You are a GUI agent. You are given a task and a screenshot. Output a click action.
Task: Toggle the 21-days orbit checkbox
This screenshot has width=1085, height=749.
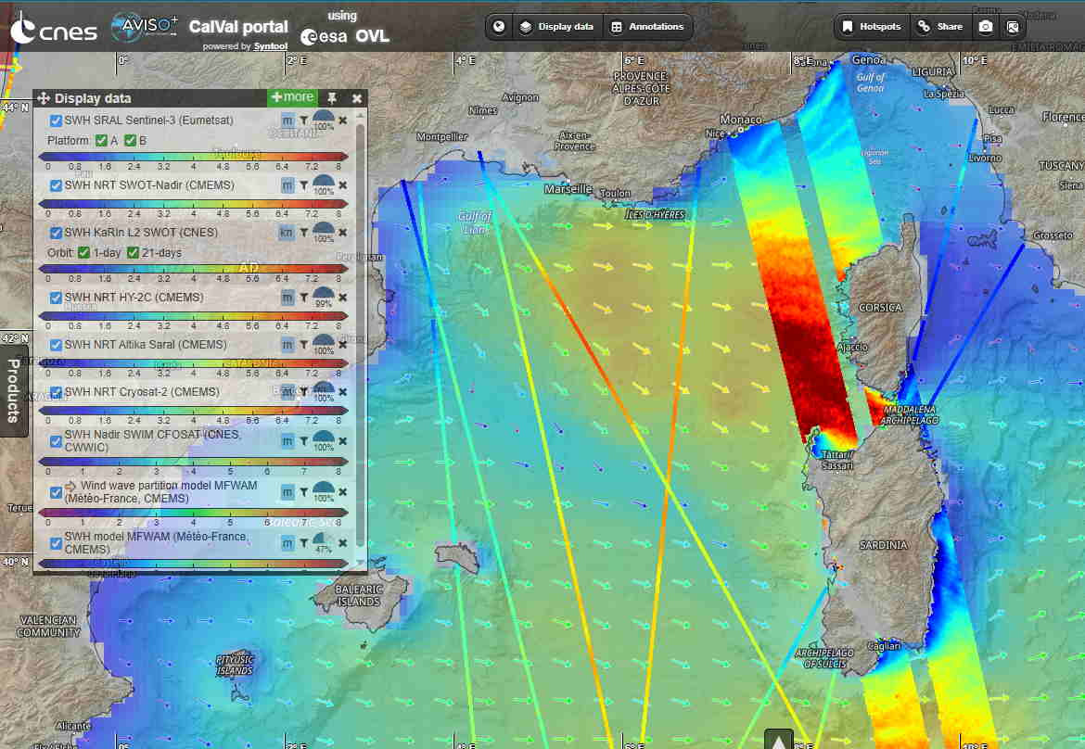133,253
